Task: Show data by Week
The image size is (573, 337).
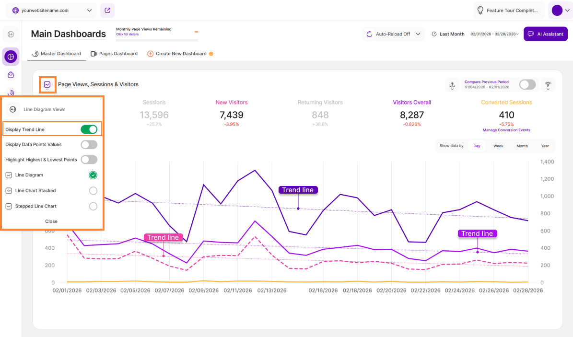Action: click(x=498, y=146)
